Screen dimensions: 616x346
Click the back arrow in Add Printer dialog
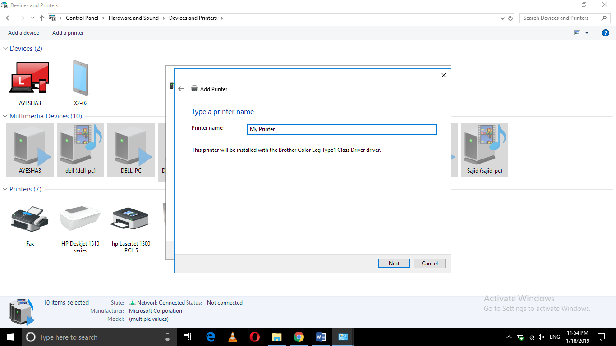click(181, 89)
